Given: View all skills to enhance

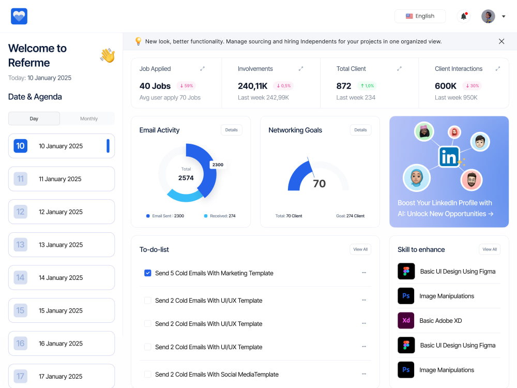Looking at the screenshot, I should pos(490,249).
